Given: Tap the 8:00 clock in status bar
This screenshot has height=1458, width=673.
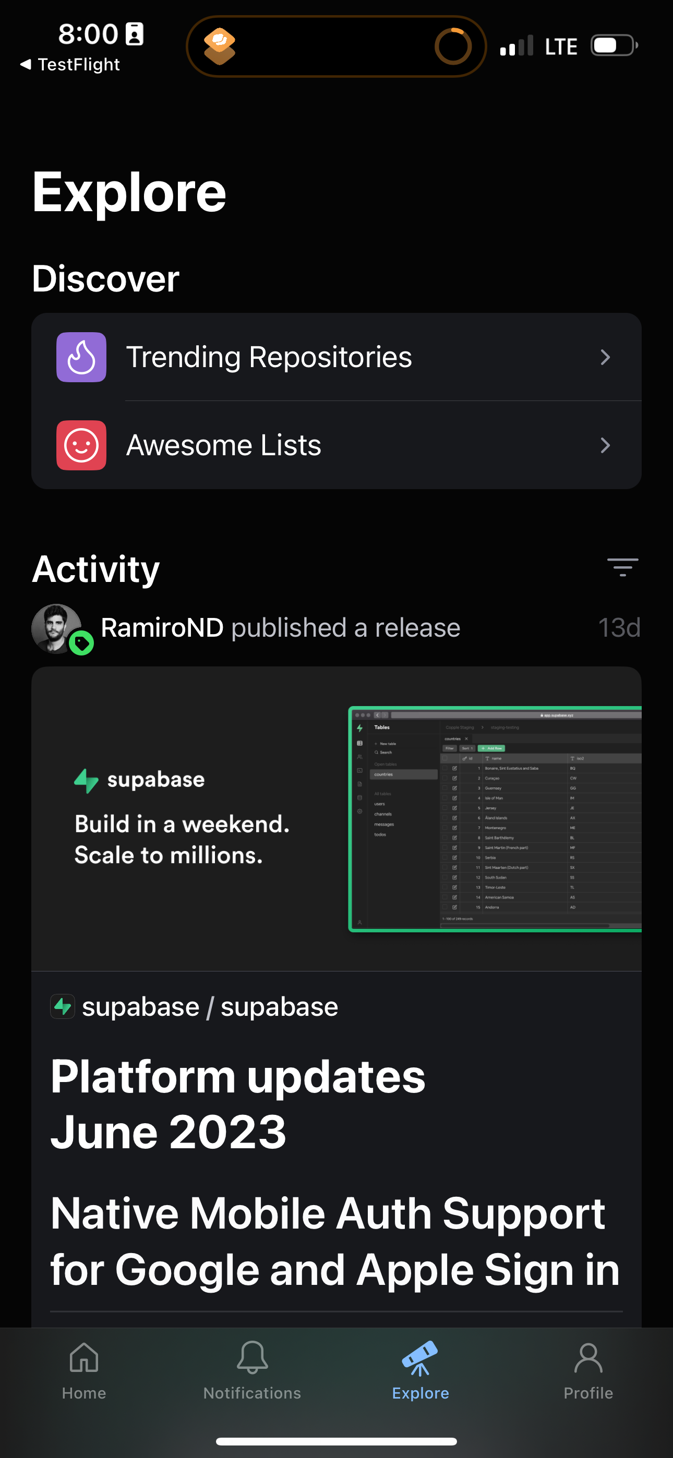Looking at the screenshot, I should point(88,34).
